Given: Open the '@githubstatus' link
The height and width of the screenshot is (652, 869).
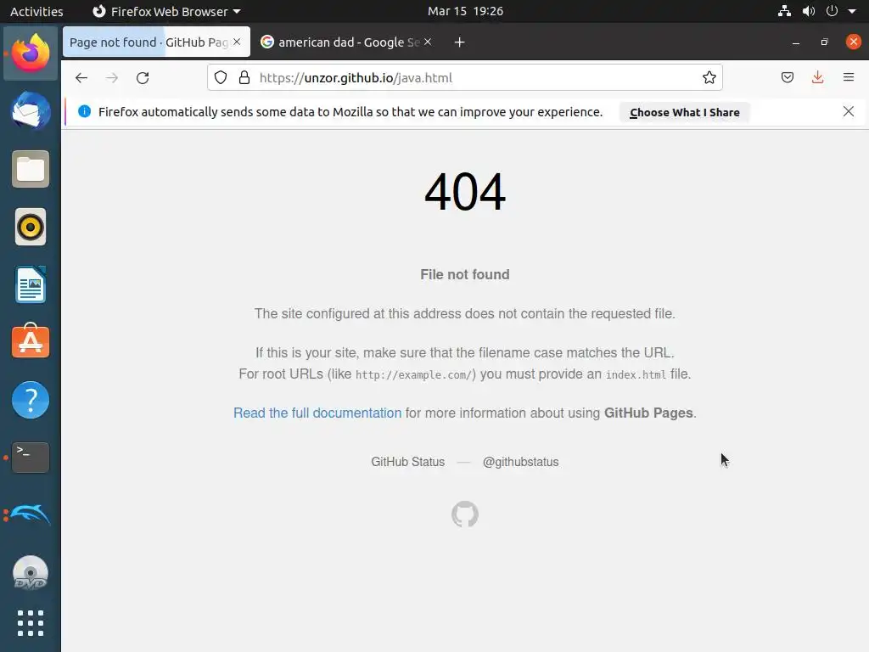Looking at the screenshot, I should [520, 462].
